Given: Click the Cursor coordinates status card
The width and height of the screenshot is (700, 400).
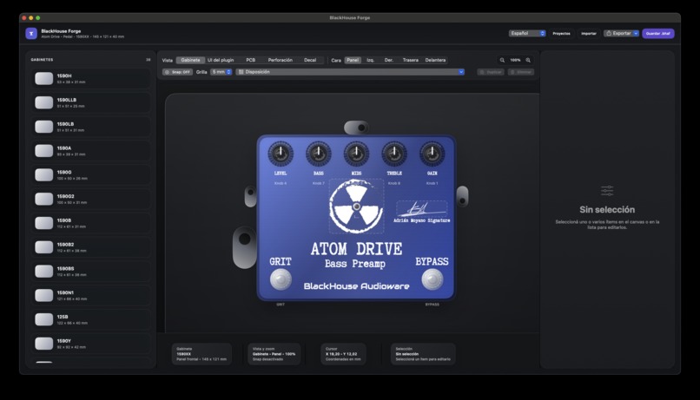Looking at the screenshot, I should tap(343, 354).
